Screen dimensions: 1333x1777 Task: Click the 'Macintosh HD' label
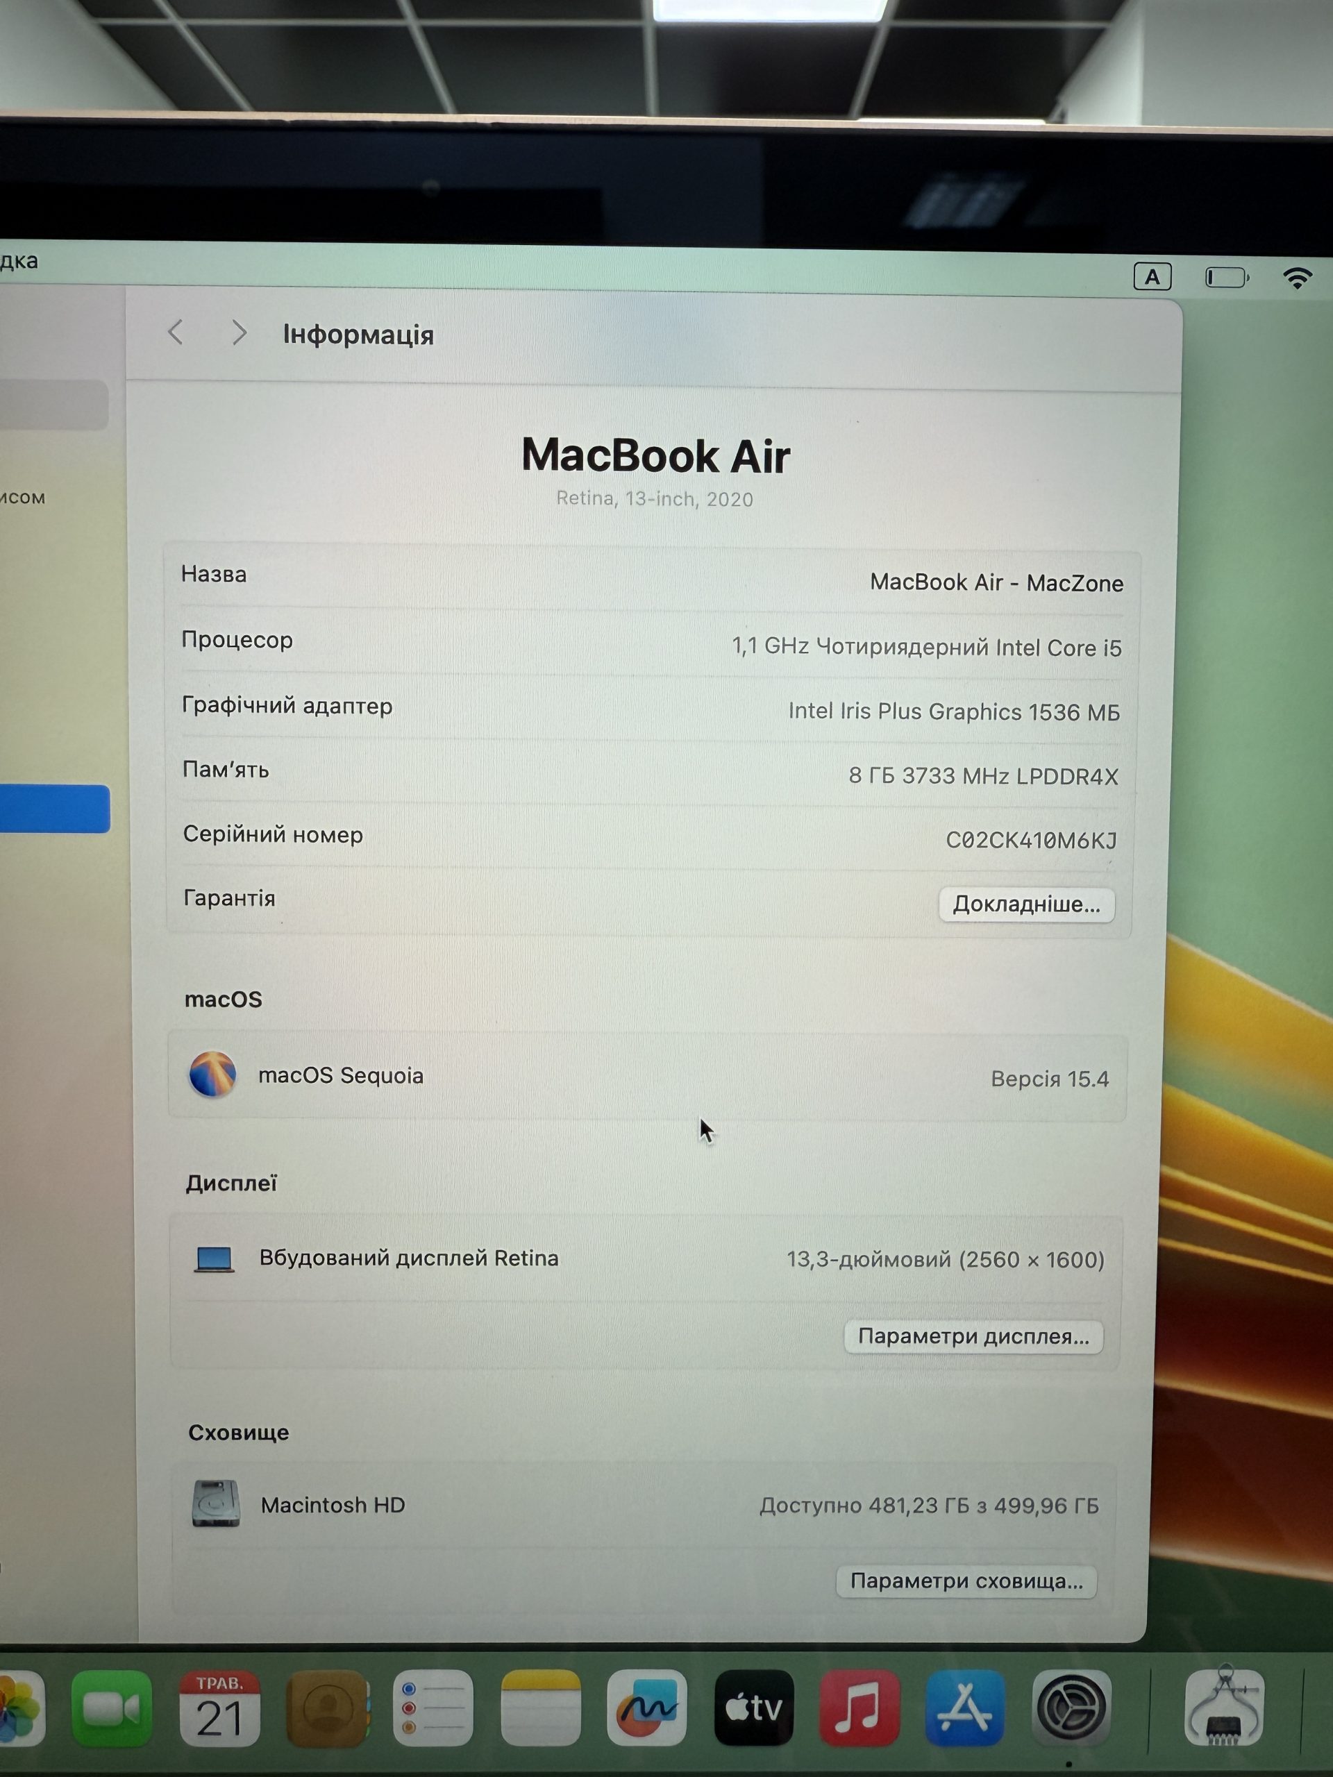tap(333, 1505)
